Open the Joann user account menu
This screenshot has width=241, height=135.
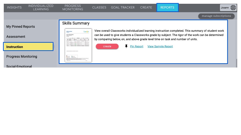228,7
